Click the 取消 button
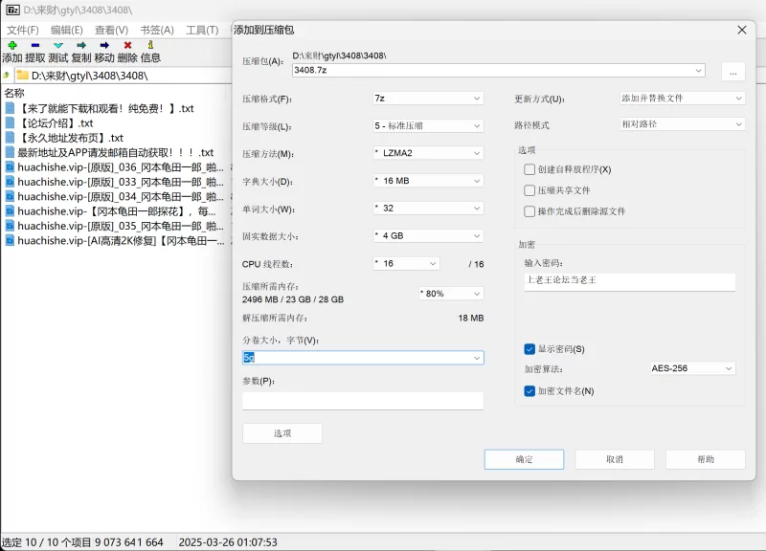766x551 pixels. [x=614, y=460]
